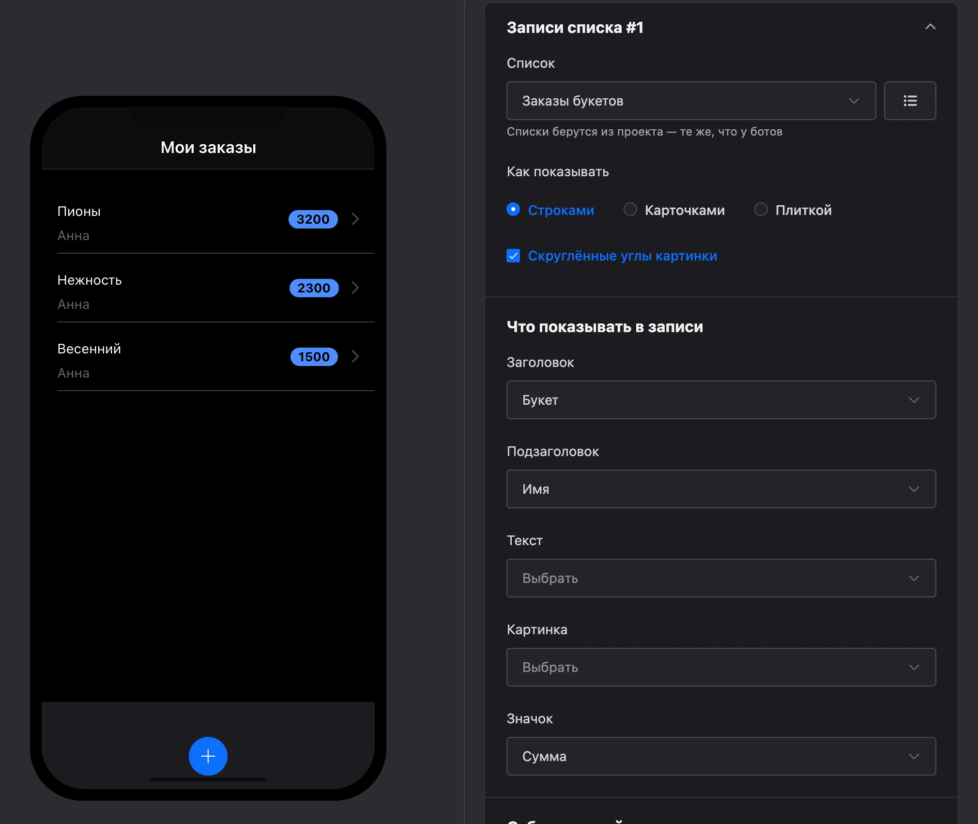This screenshot has width=978, height=824.
Task: Click the Анна subtitle under Пионы
Action: pos(73,236)
